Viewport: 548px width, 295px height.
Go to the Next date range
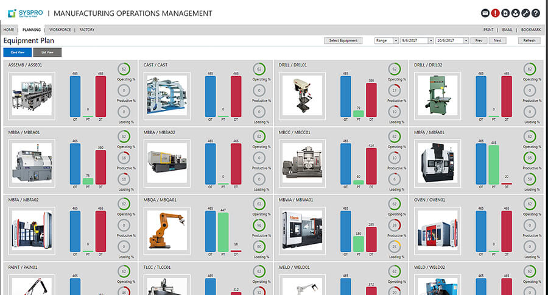tap(497, 41)
